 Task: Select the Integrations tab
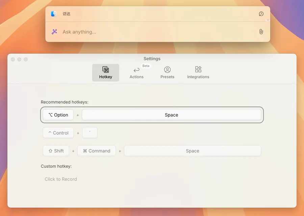[x=198, y=73]
